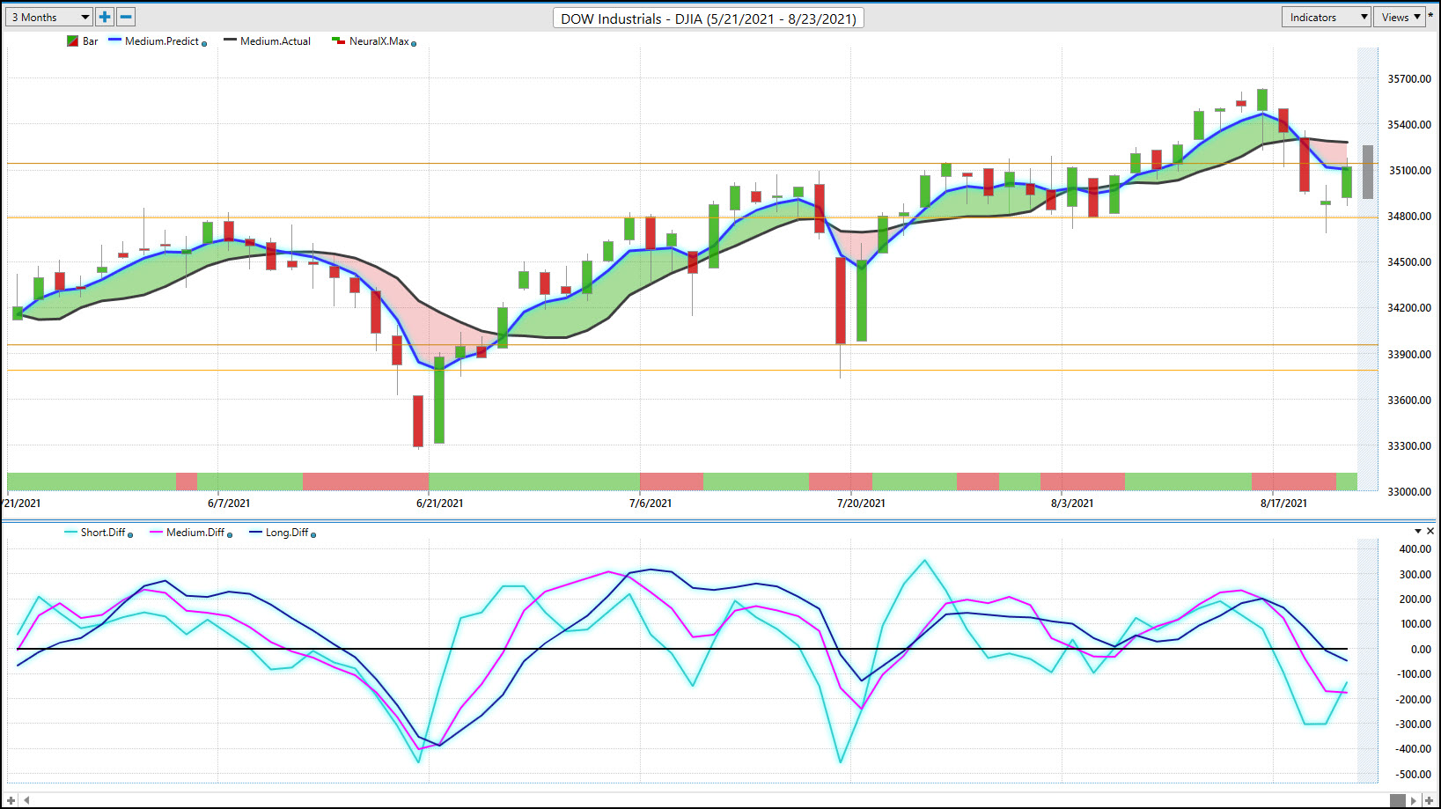This screenshot has width=1441, height=809.
Task: Click the asterisk icon beside Views
Action: point(1431,16)
